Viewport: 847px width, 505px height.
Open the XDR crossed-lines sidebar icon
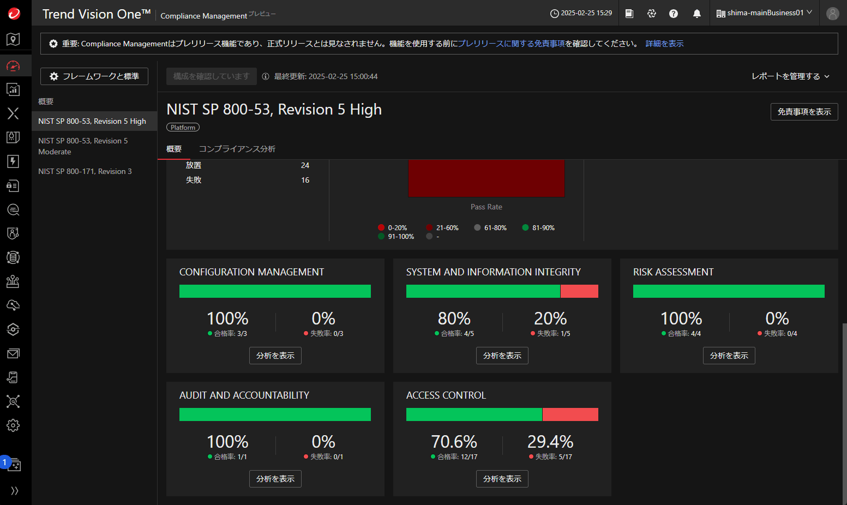(13, 113)
